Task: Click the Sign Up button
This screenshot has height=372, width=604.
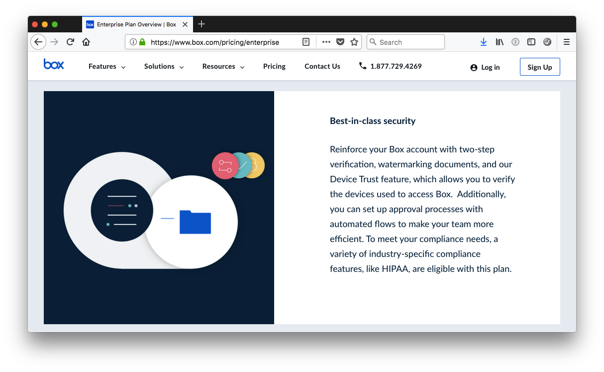Action: click(540, 67)
